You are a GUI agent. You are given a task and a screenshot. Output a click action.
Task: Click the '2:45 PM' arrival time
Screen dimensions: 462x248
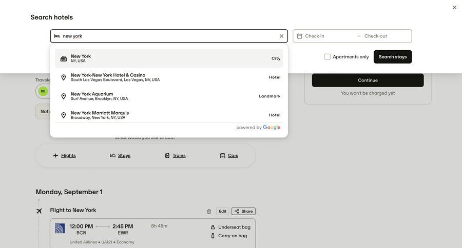123,226
